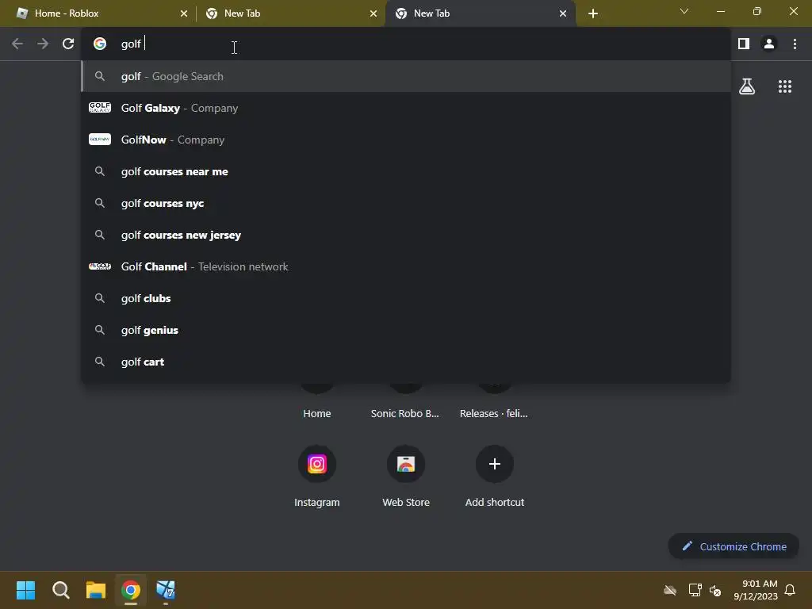Open the Chrome Labs flask icon
Viewport: 812px width, 609px height.
point(747,86)
